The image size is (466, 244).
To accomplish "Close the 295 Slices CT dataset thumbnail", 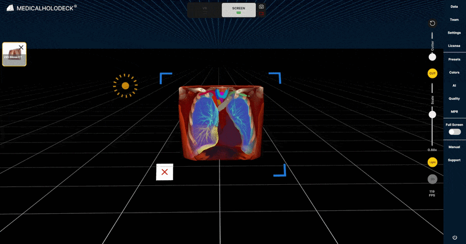I will 21,48.
